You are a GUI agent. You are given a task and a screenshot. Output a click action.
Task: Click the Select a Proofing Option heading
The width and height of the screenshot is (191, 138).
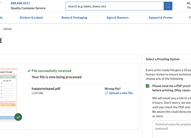(x=163, y=59)
